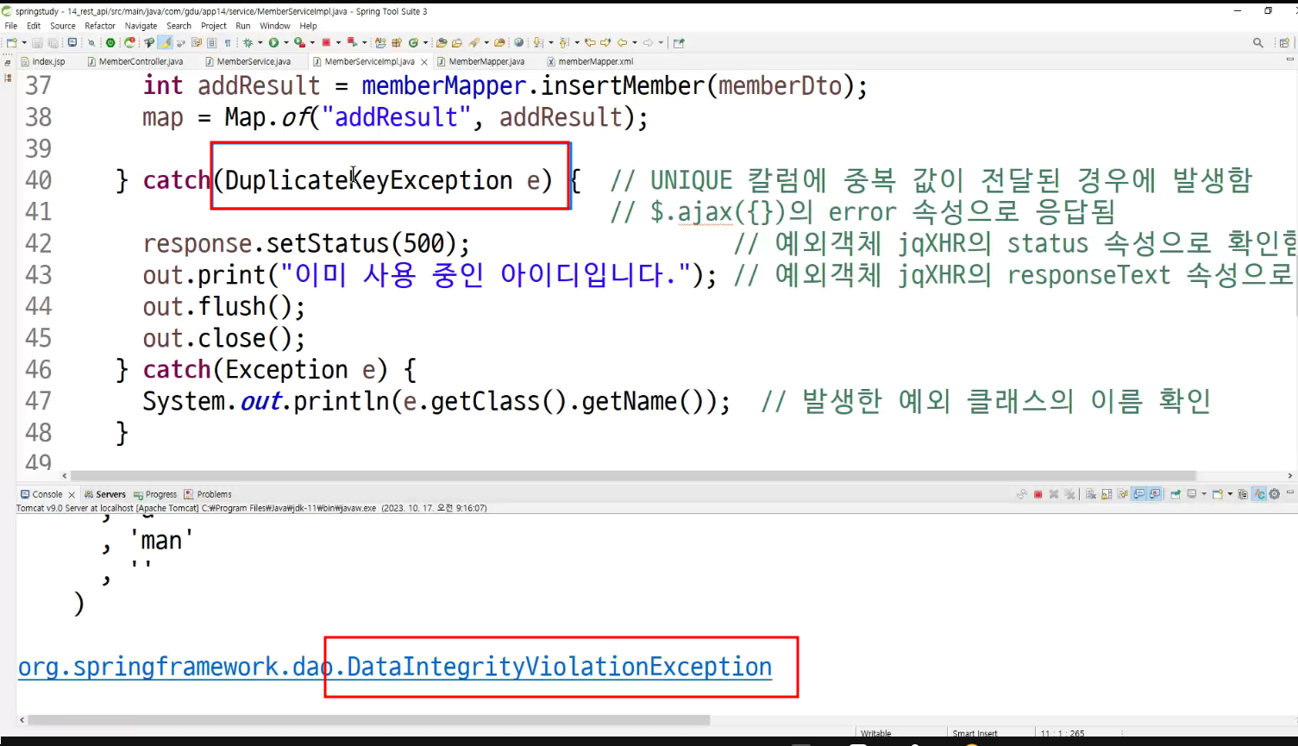The height and width of the screenshot is (746, 1298).
Task: Click the Save All toolbar icon
Action: click(53, 42)
